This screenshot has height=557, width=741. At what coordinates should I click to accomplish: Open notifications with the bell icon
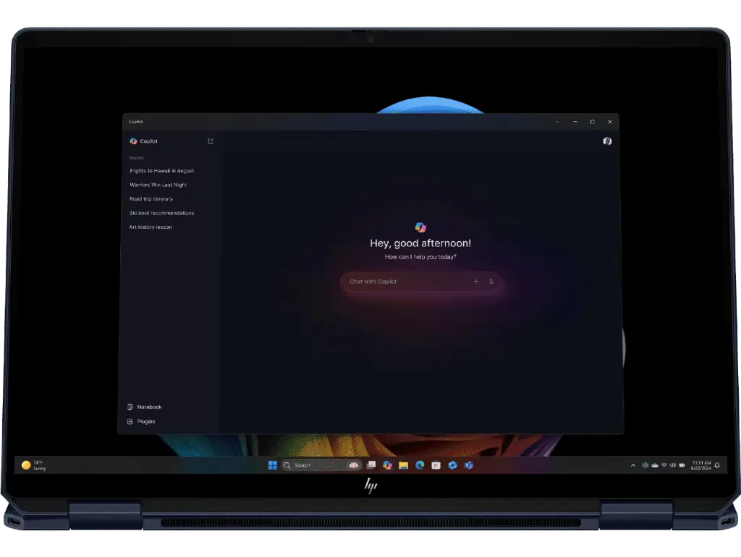[717, 465]
